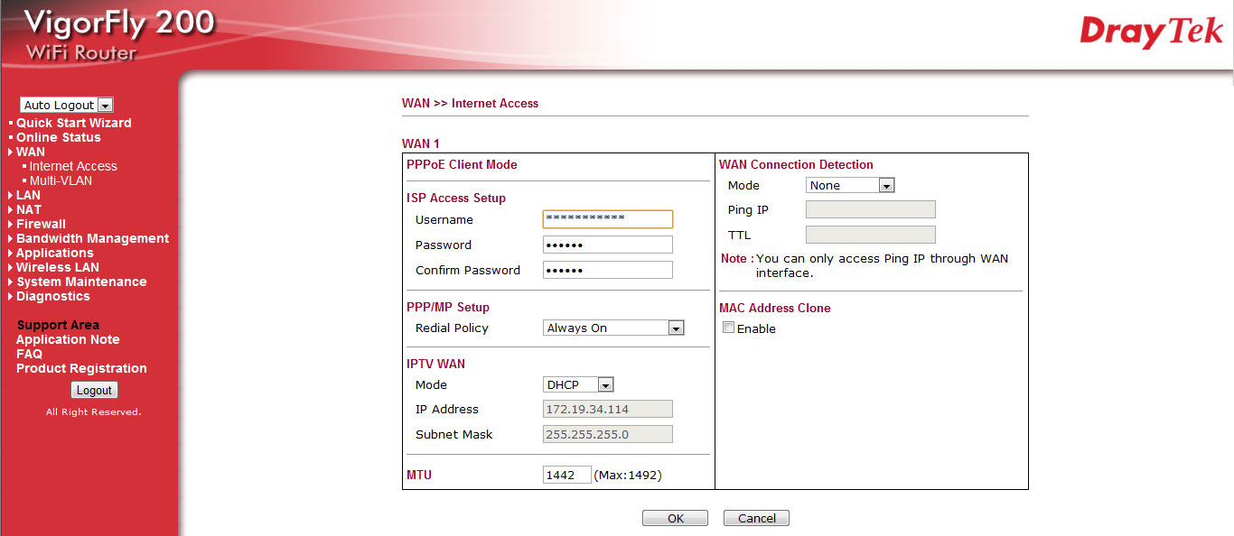Screen dimensions: 1234x536
Task: Click the DrayTek logo
Action: [x=1151, y=32]
